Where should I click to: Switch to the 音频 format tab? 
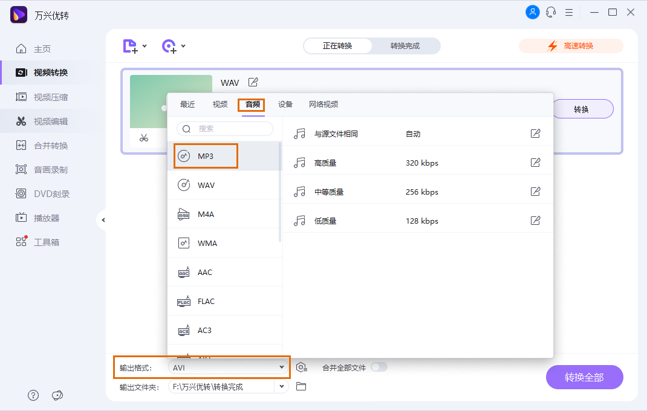tap(253, 105)
